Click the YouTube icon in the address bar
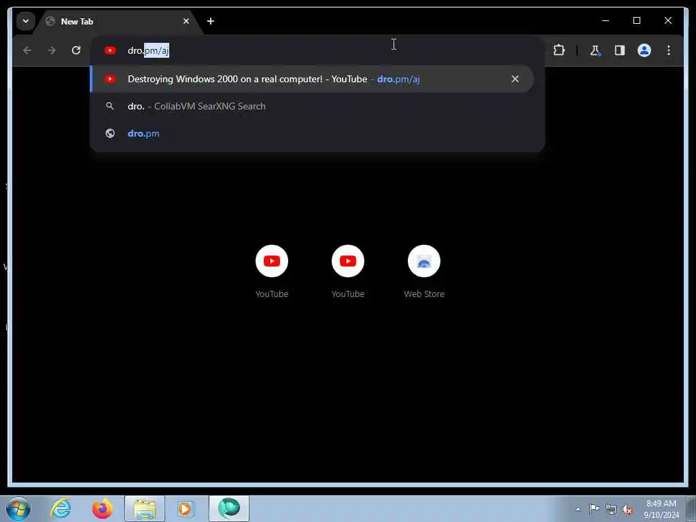The image size is (696, 522). coord(110,50)
